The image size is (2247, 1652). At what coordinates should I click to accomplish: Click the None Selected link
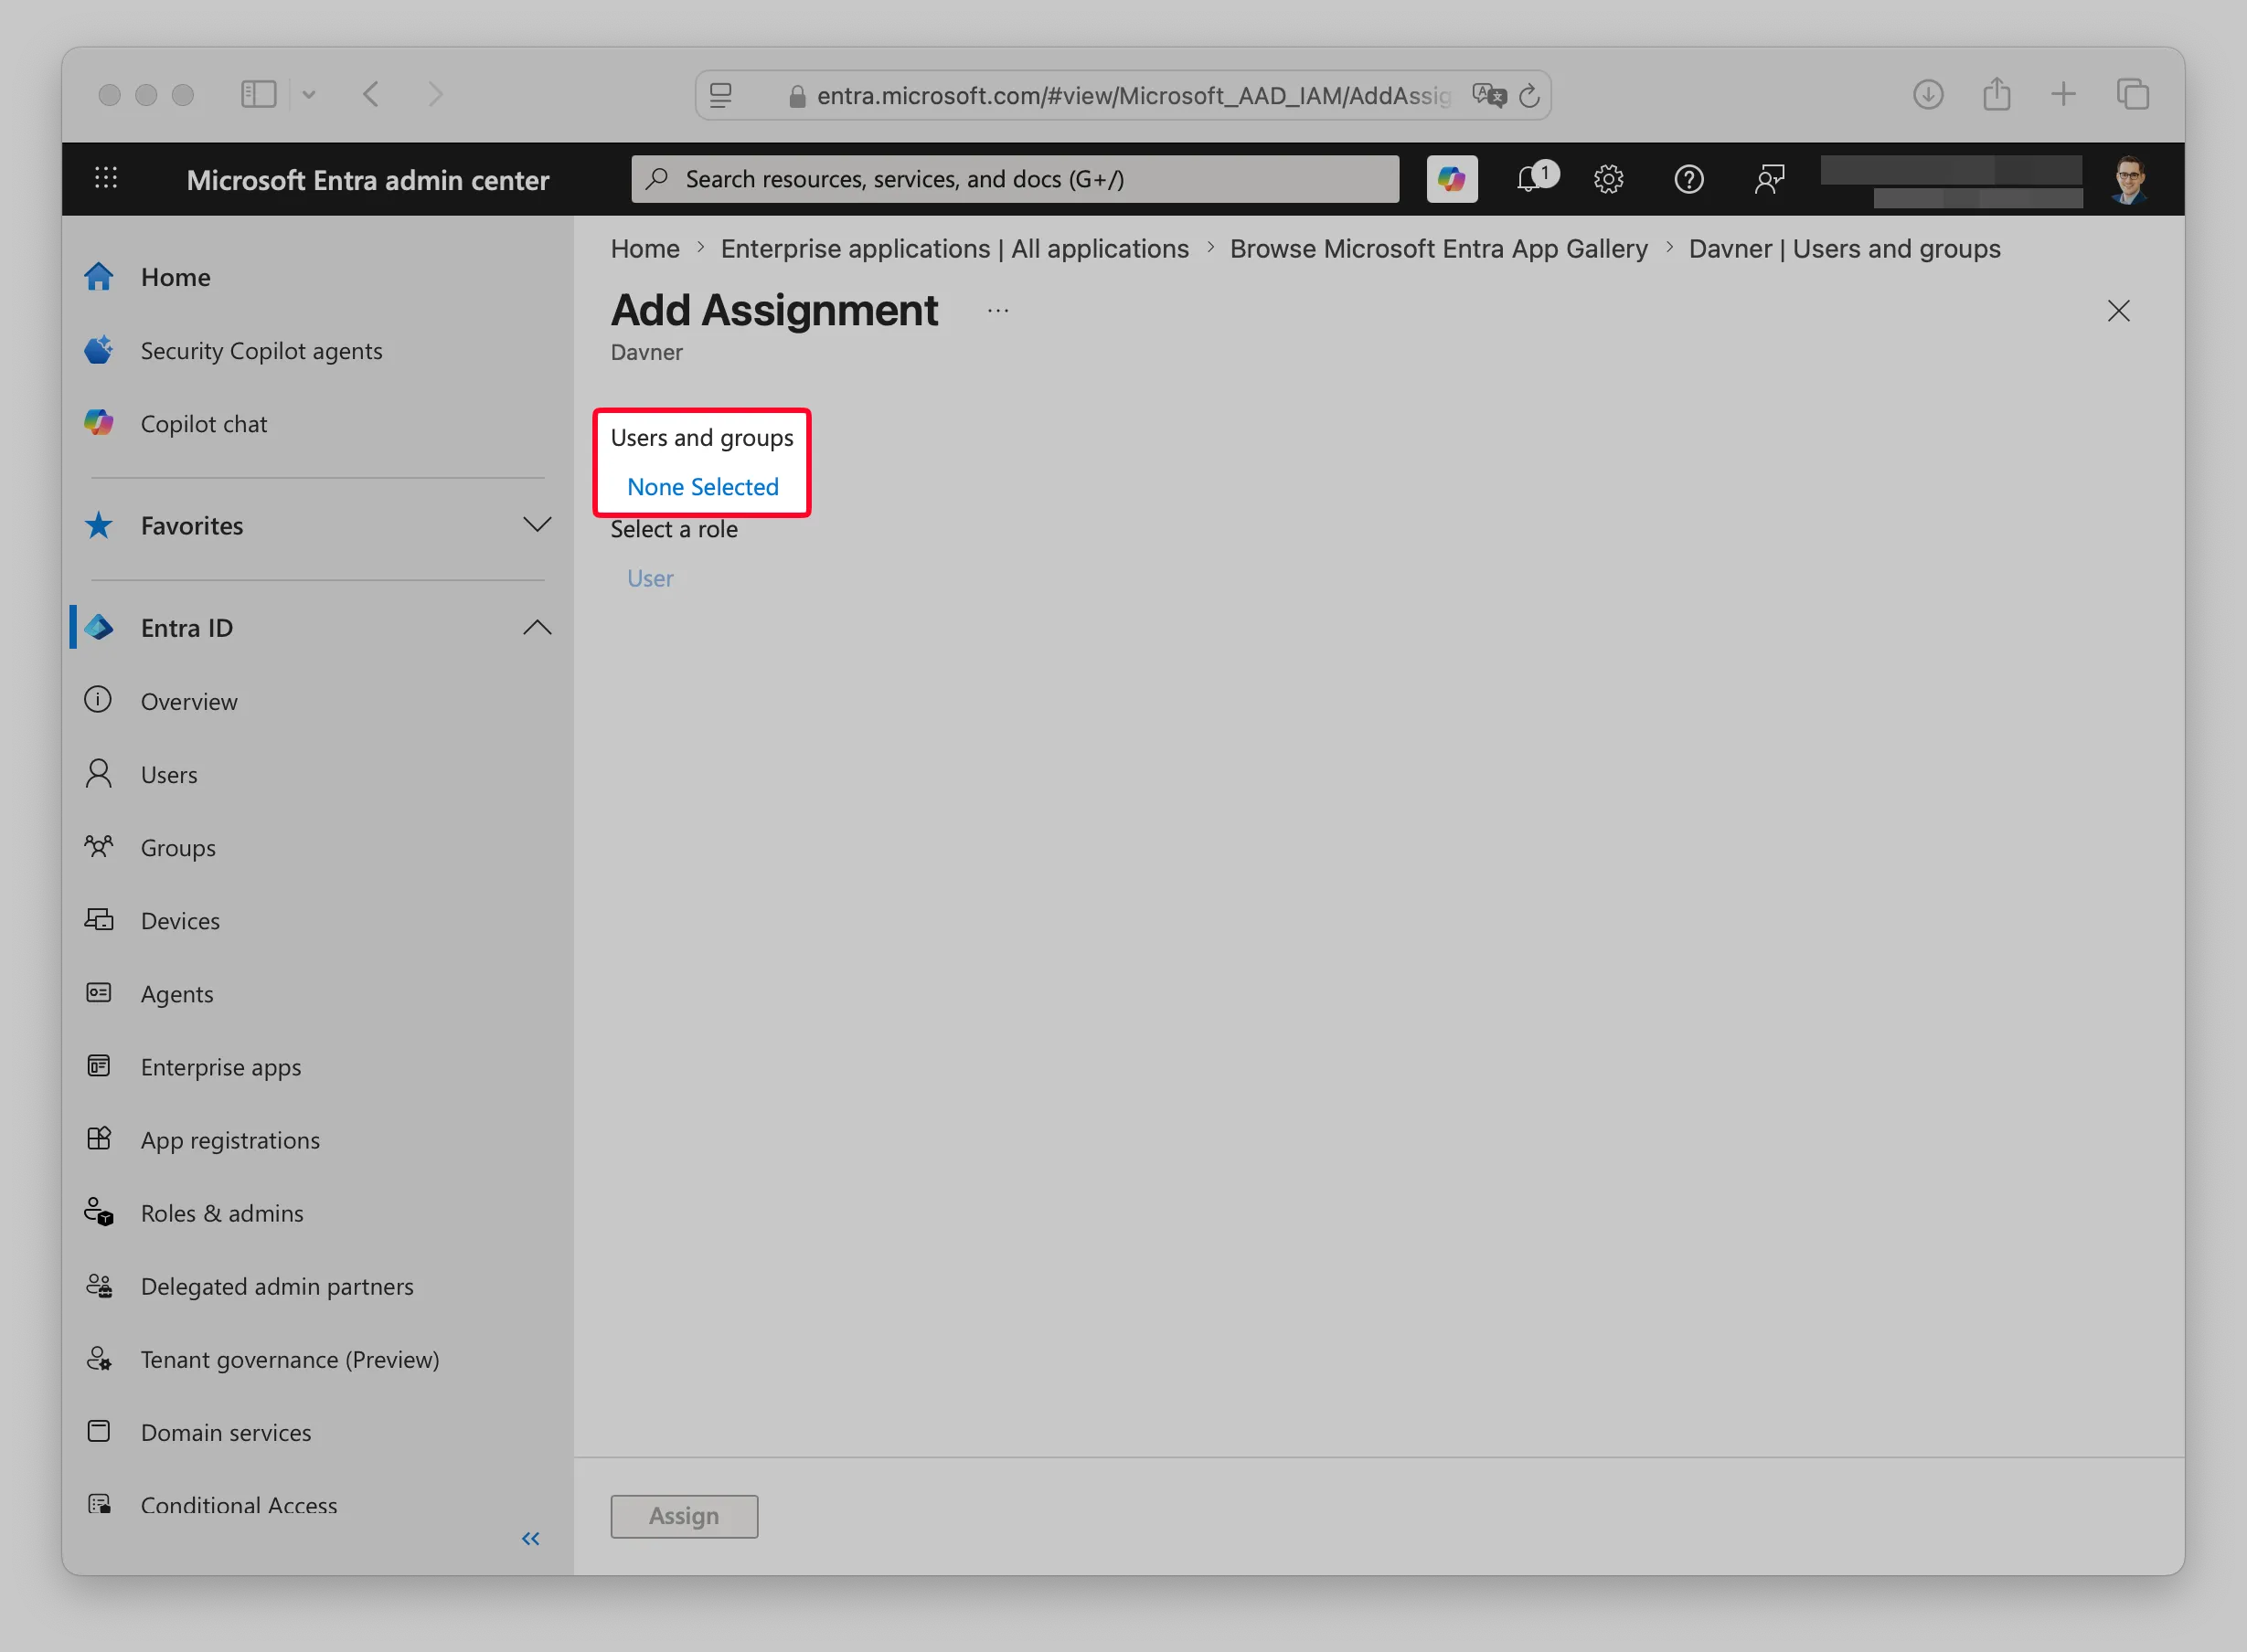tap(702, 487)
